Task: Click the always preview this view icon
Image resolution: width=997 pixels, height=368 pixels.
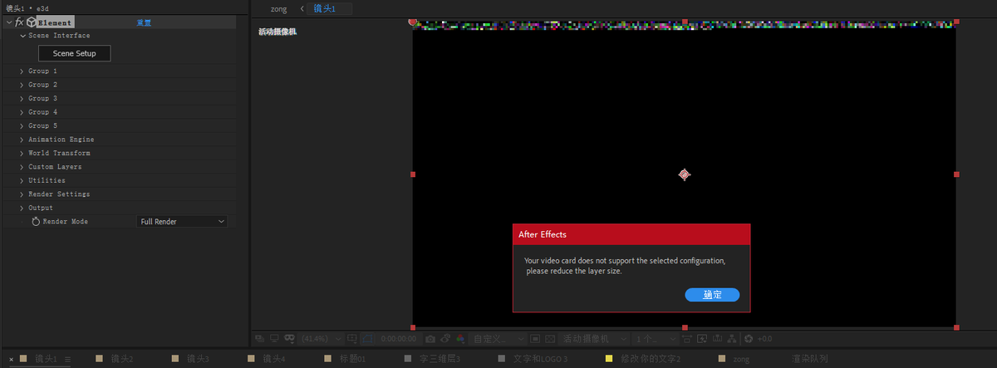Action: tap(258, 339)
